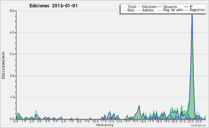209x128 pixels.
Task: Click the orange Bots legend line swatch
Action: 124,10
